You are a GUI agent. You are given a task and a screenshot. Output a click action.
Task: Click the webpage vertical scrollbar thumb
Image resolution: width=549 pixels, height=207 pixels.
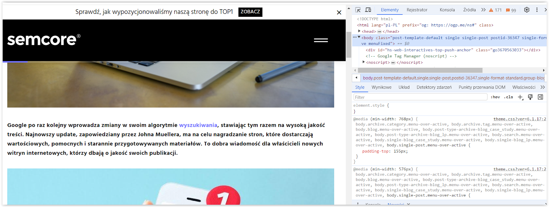point(349,45)
